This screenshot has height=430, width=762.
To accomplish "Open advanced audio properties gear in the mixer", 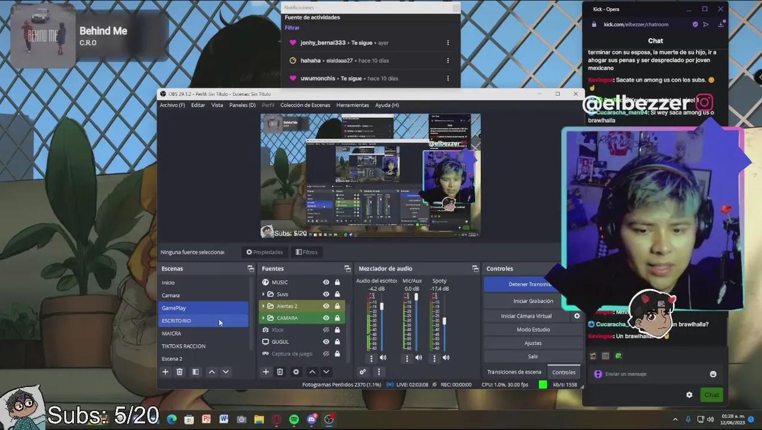I will coord(363,373).
